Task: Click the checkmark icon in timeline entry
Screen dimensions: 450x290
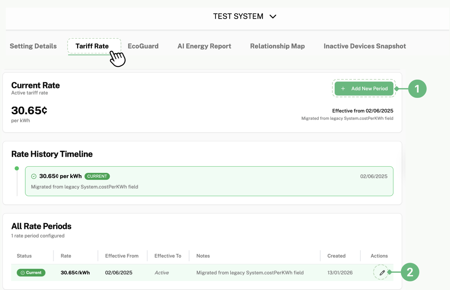Action: (x=34, y=176)
